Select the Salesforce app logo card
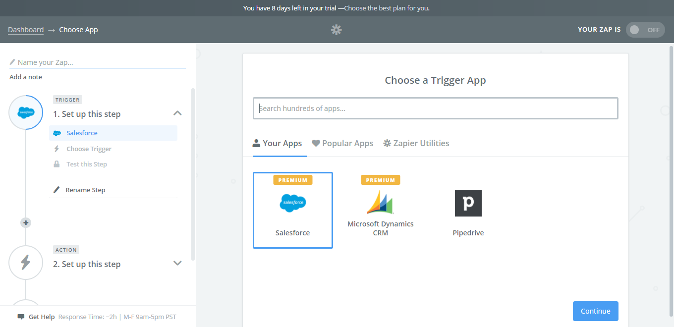Screen dimensions: 674x327 click(x=293, y=210)
